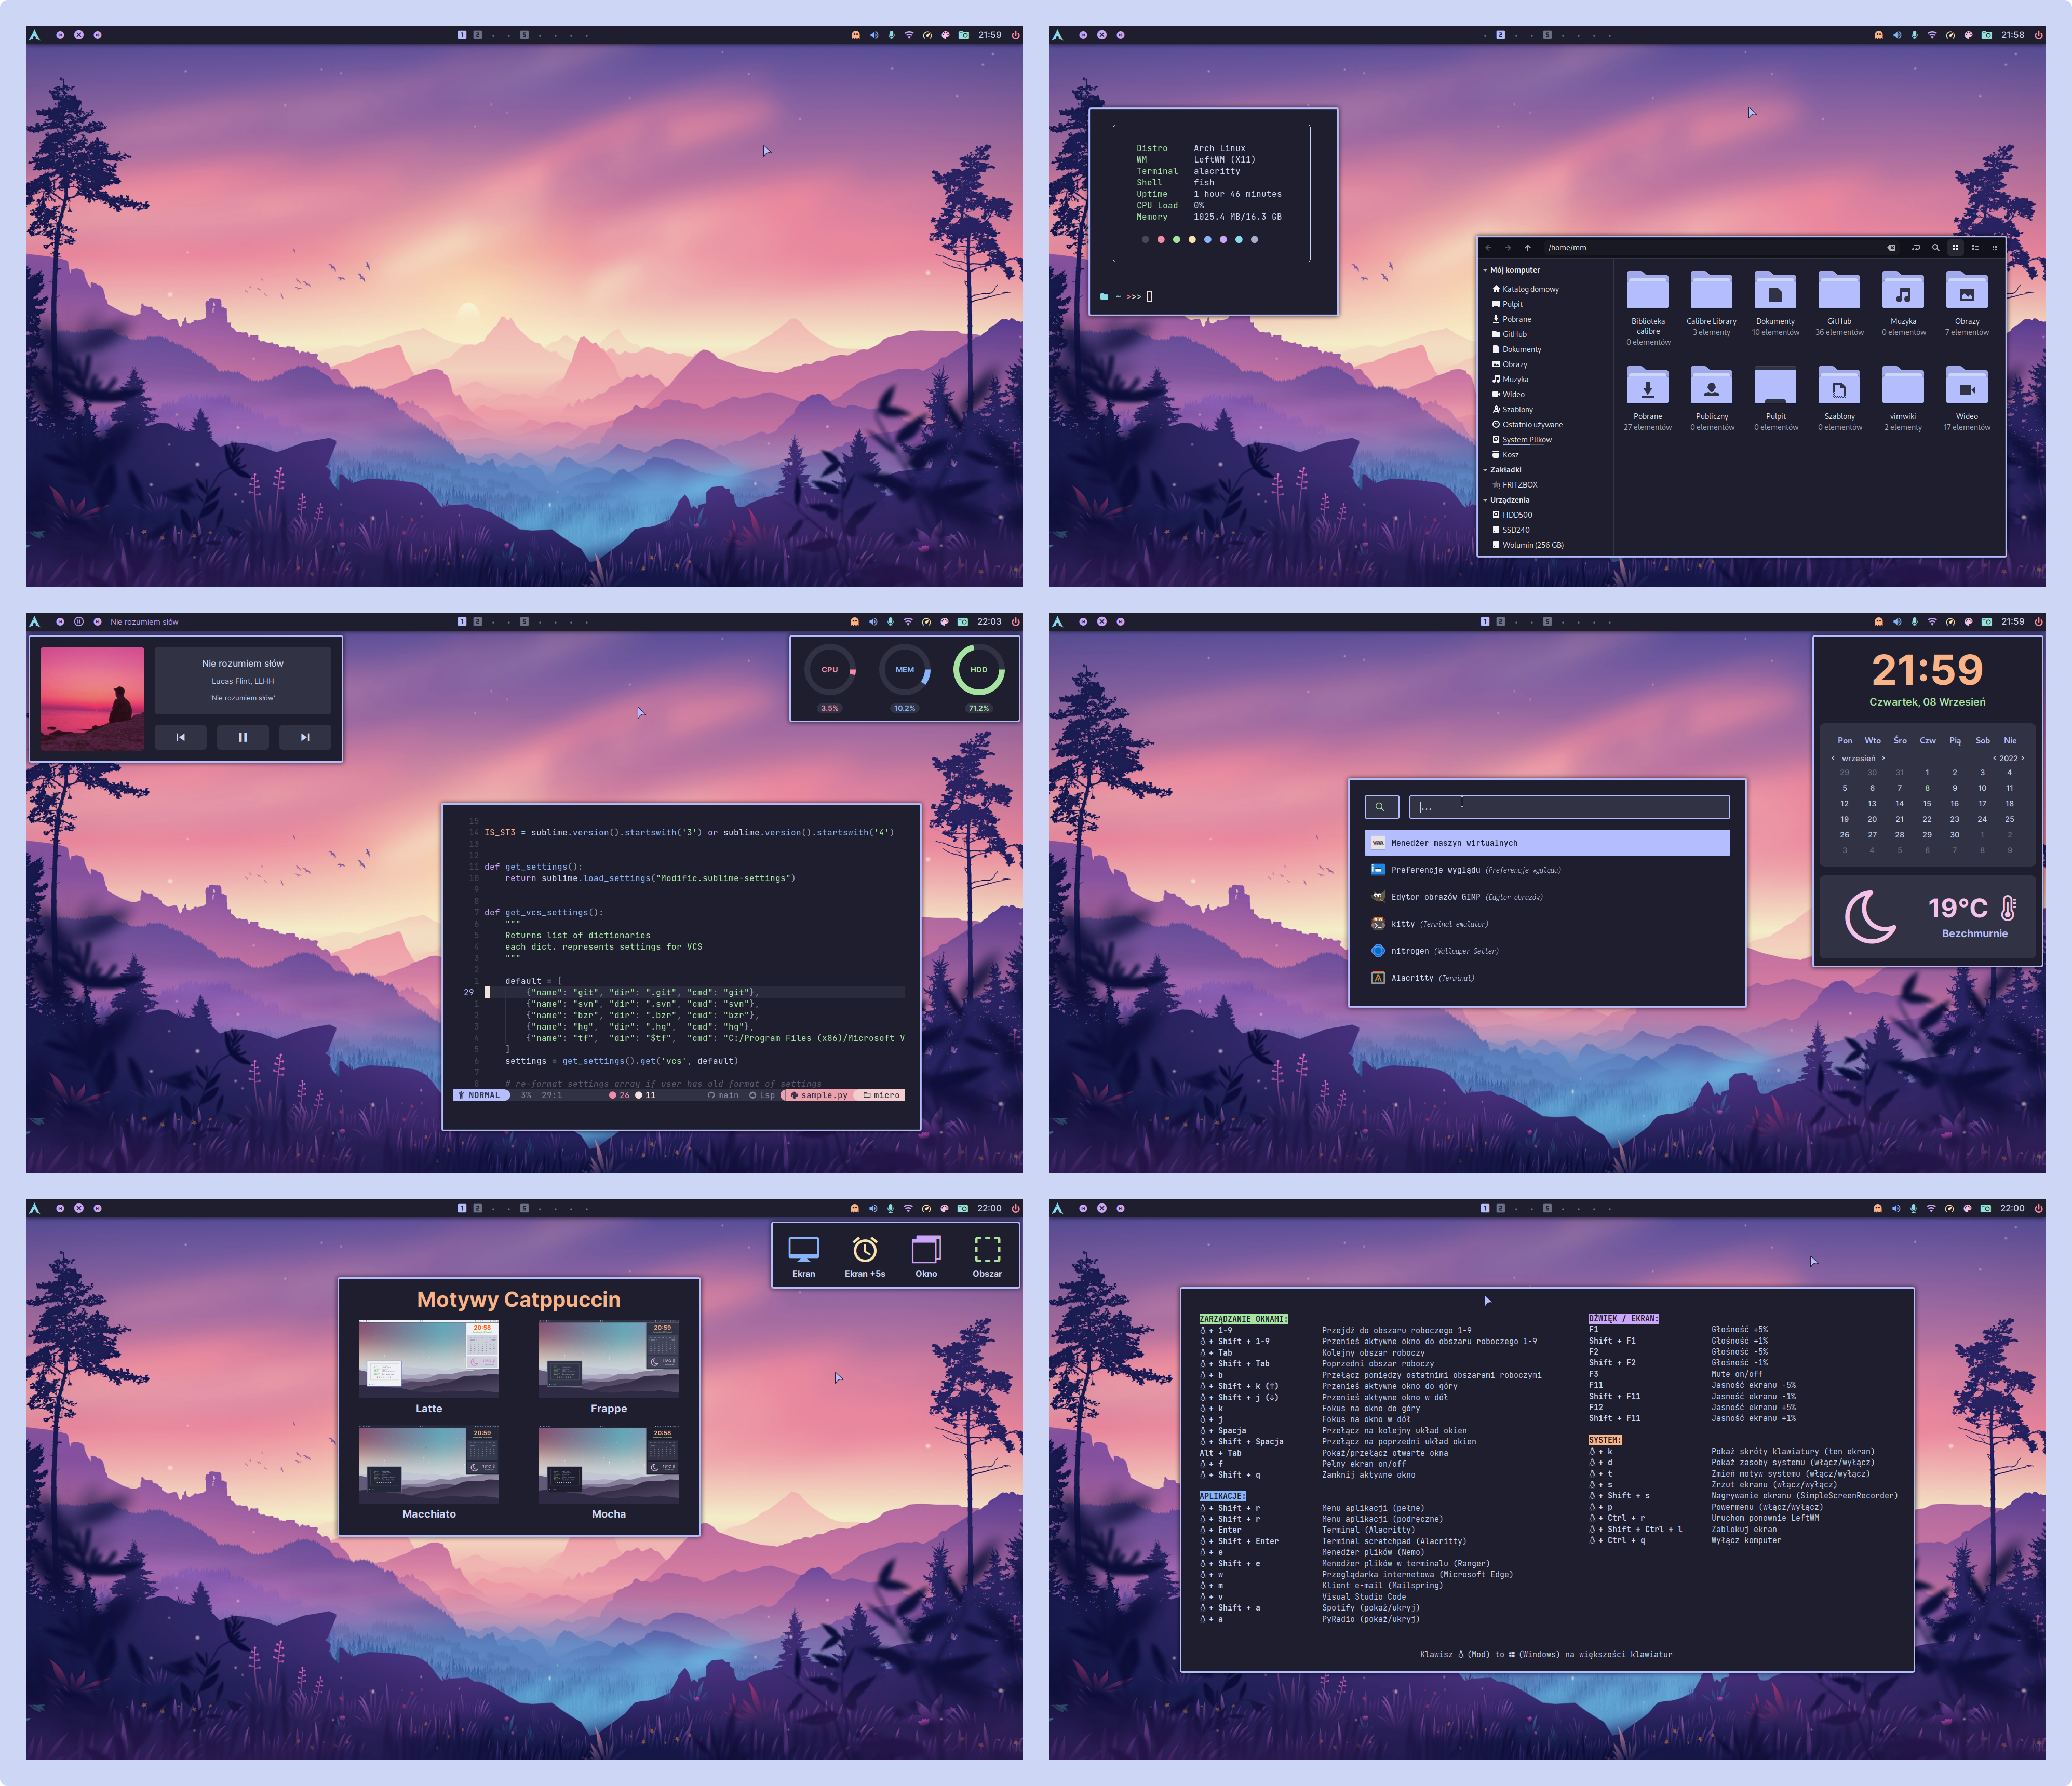
Task: Open the Kosz entry in the sidebar
Action: [1510, 455]
